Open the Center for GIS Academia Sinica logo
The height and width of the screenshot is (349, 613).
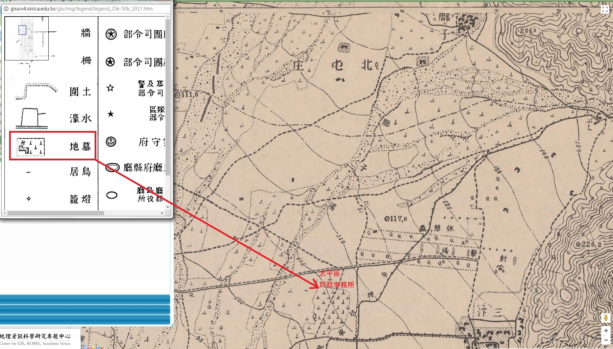tap(35, 339)
